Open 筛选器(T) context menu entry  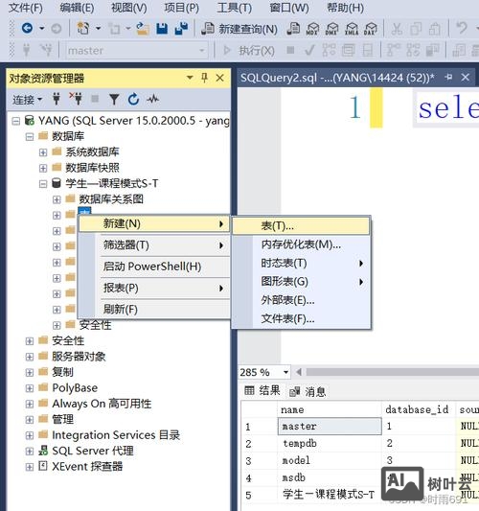[x=154, y=245]
